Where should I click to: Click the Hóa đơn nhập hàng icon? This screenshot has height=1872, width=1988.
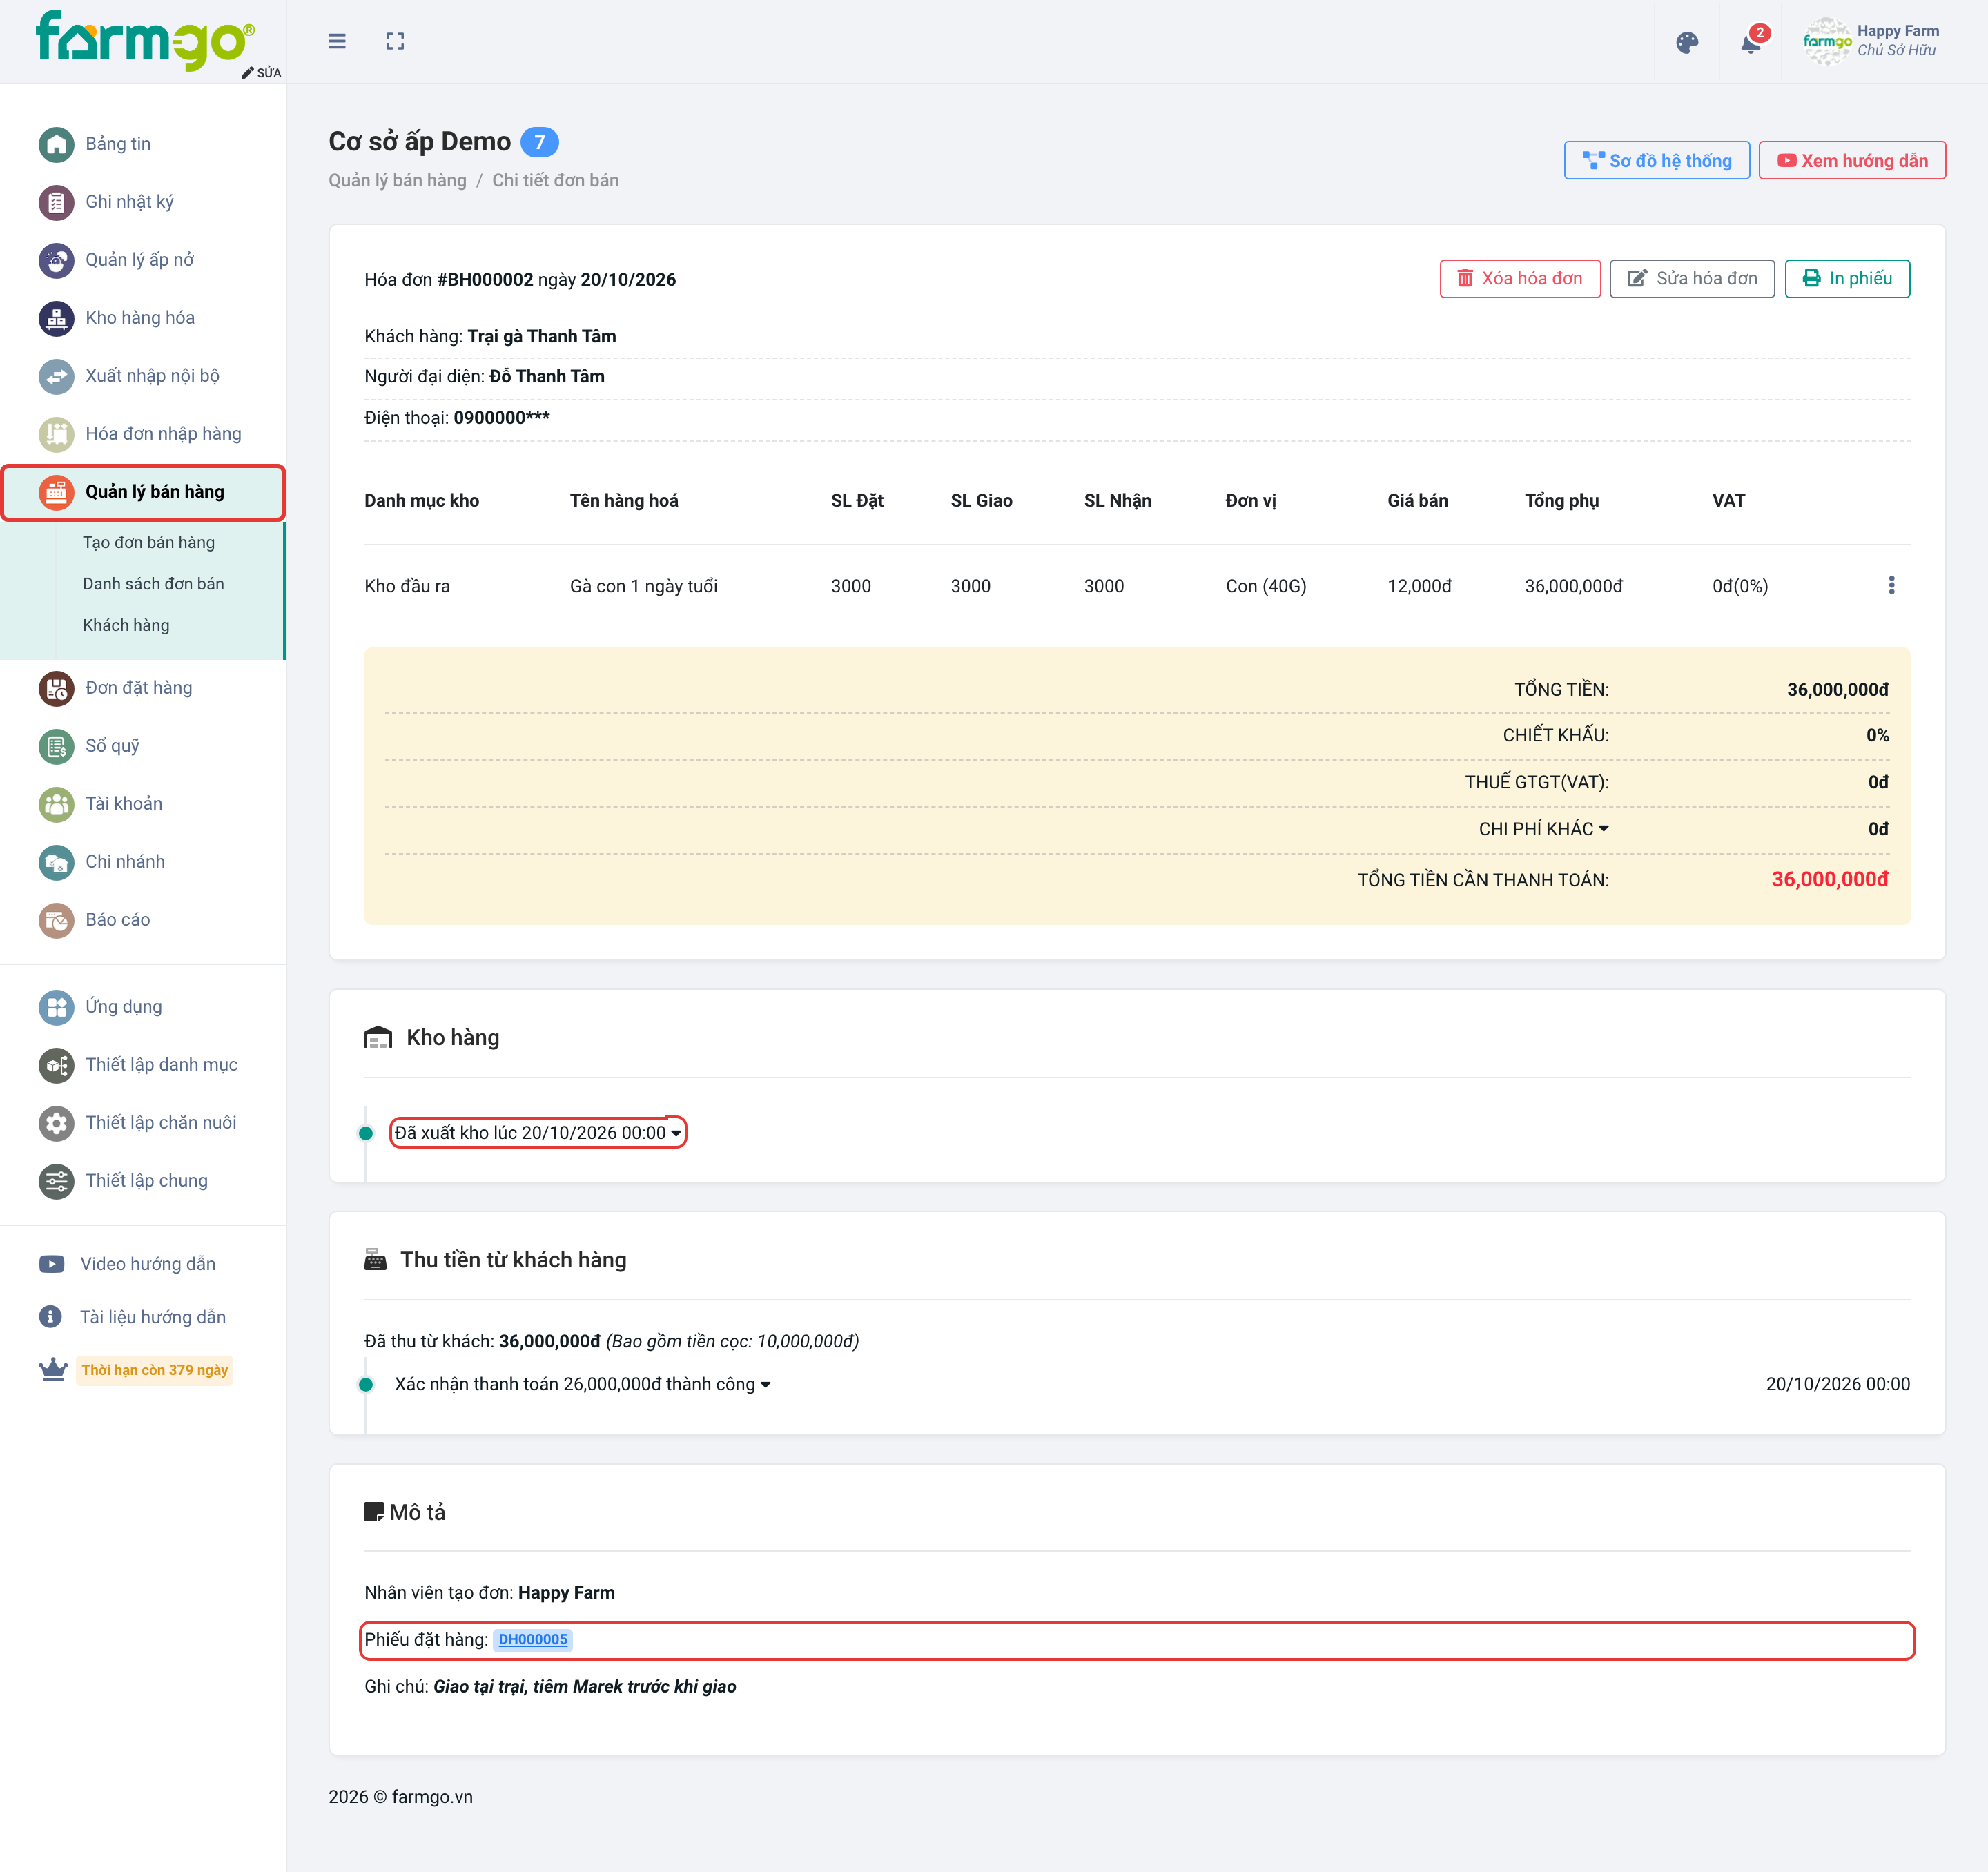tap(56, 434)
